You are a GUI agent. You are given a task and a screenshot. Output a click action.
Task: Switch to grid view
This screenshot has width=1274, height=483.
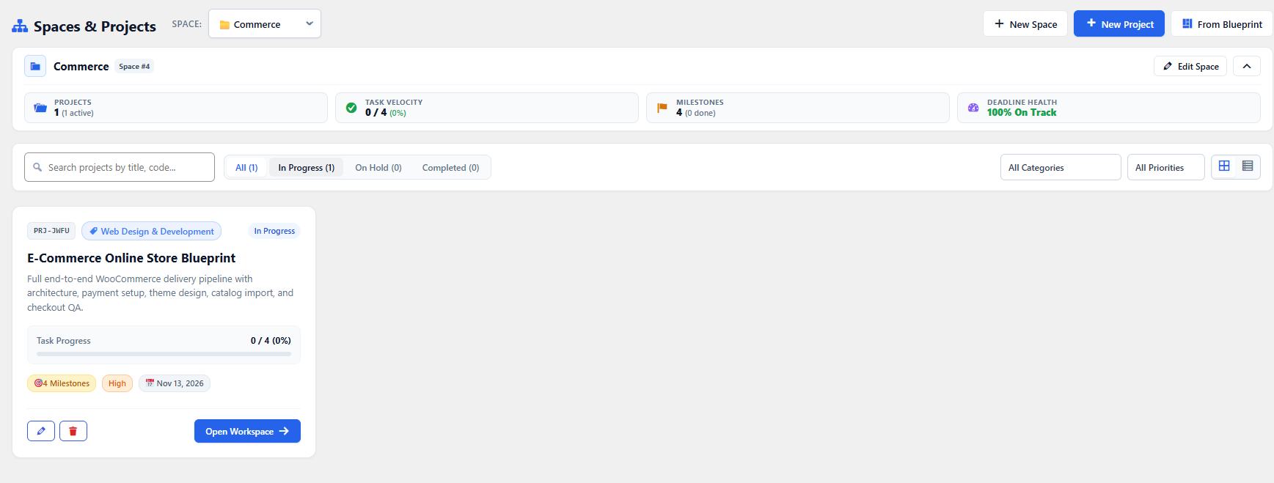click(1224, 166)
